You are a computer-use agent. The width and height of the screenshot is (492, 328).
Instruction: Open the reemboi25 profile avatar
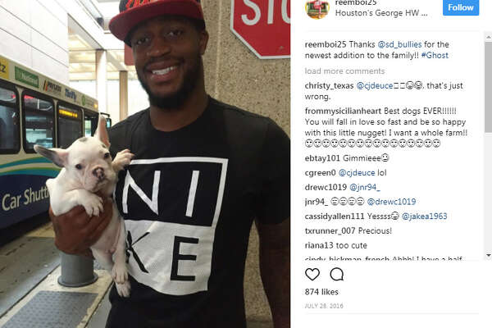coord(317,8)
